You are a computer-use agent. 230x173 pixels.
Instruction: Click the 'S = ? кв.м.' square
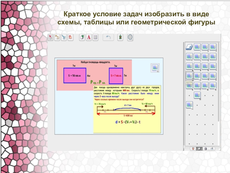pos(116,76)
